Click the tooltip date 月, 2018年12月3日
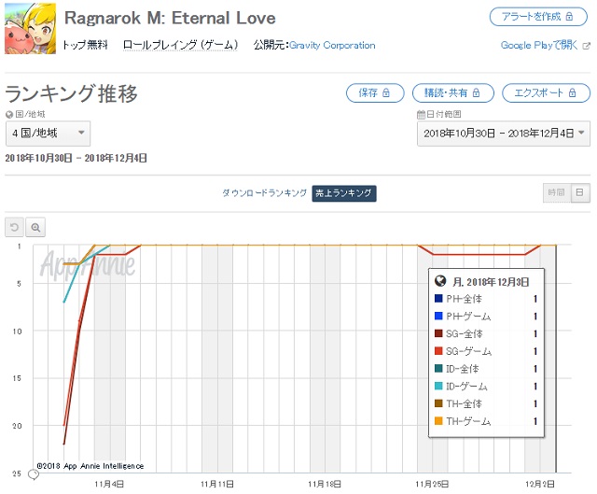This screenshot has height=494, width=597. 491,282
